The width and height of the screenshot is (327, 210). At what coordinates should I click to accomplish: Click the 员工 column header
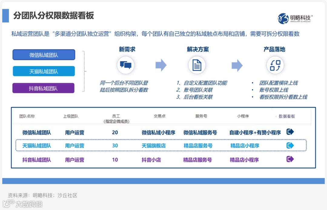pyautogui.click(x=116, y=116)
